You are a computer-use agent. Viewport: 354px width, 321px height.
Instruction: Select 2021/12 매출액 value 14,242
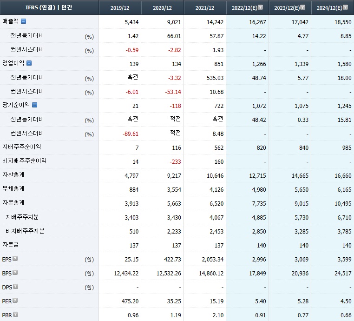tap(215, 22)
